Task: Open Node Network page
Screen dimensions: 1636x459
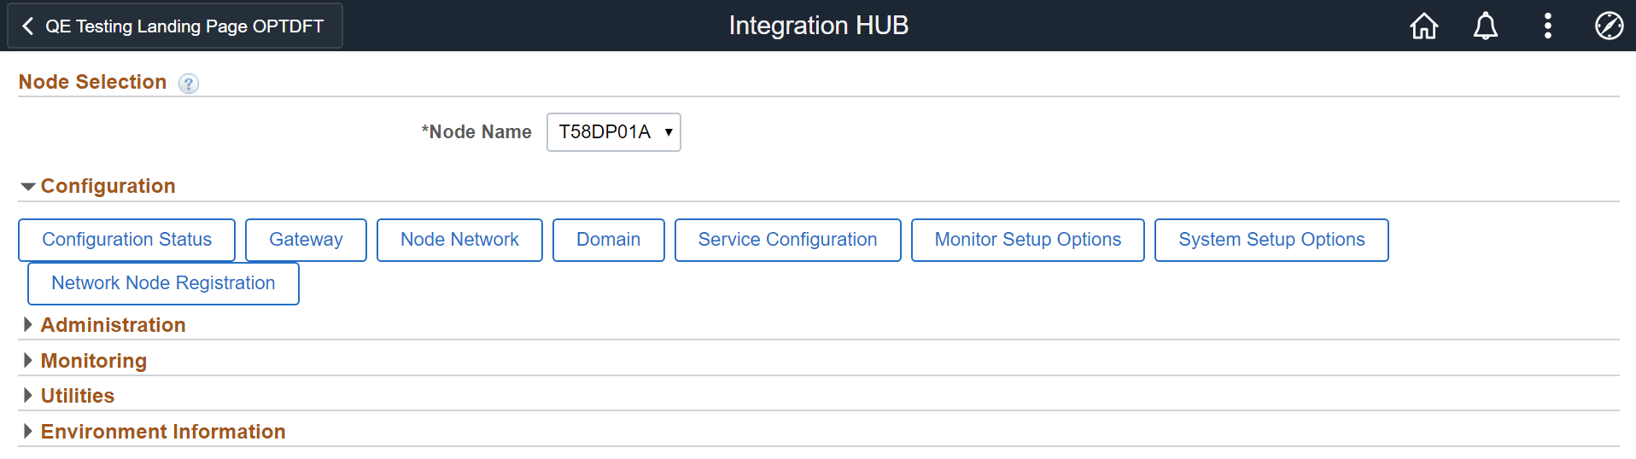Action: [459, 240]
